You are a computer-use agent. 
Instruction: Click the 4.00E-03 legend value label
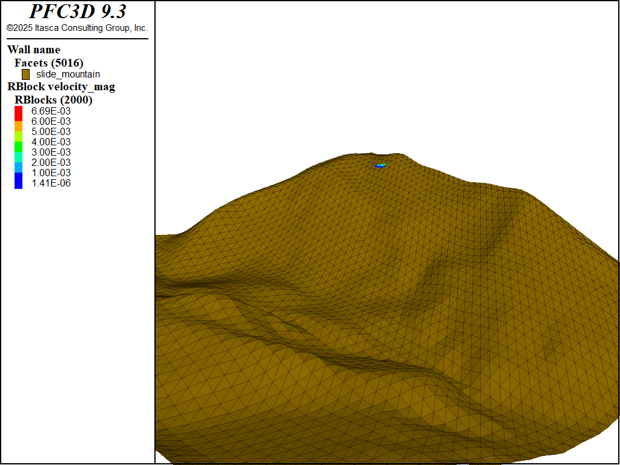[51, 142]
